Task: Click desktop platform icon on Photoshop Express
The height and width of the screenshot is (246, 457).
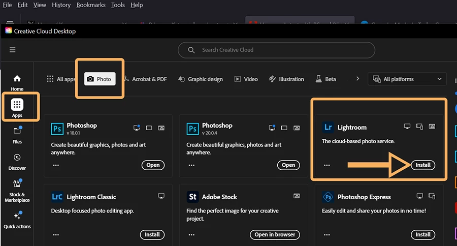Action: coord(420,196)
